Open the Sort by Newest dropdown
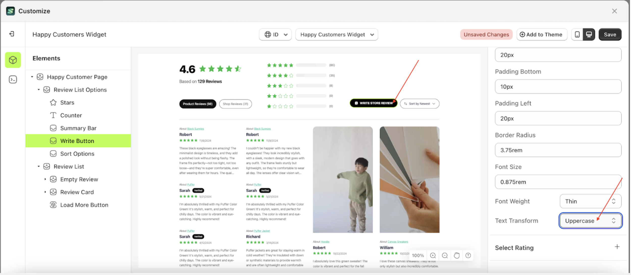The height and width of the screenshot is (275, 631). point(419,103)
